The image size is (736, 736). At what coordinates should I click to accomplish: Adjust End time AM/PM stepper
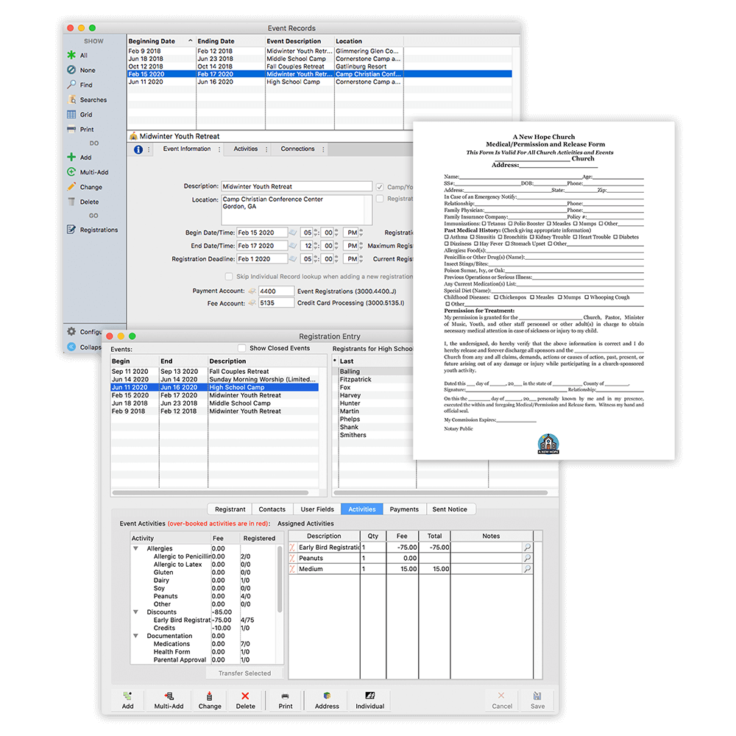point(361,246)
